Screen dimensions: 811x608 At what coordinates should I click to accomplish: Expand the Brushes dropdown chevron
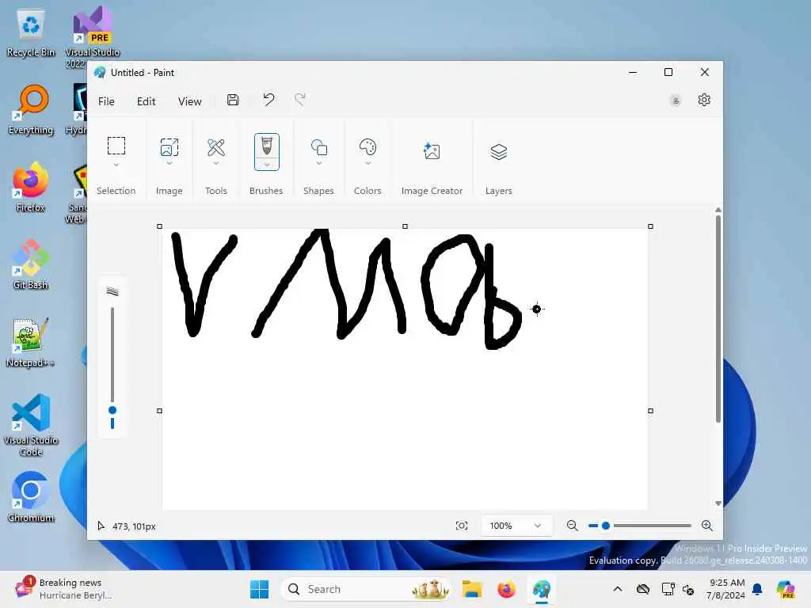266,165
